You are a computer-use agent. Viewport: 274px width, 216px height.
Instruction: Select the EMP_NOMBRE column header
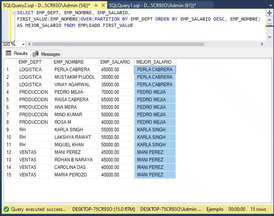tap(75, 62)
